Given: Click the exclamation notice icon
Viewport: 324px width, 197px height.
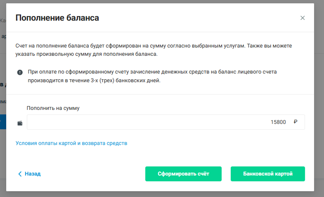Looking at the screenshot, I should coord(20,72).
